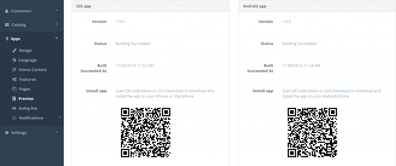Click the iOS Building Succeeded status

coord(133,43)
